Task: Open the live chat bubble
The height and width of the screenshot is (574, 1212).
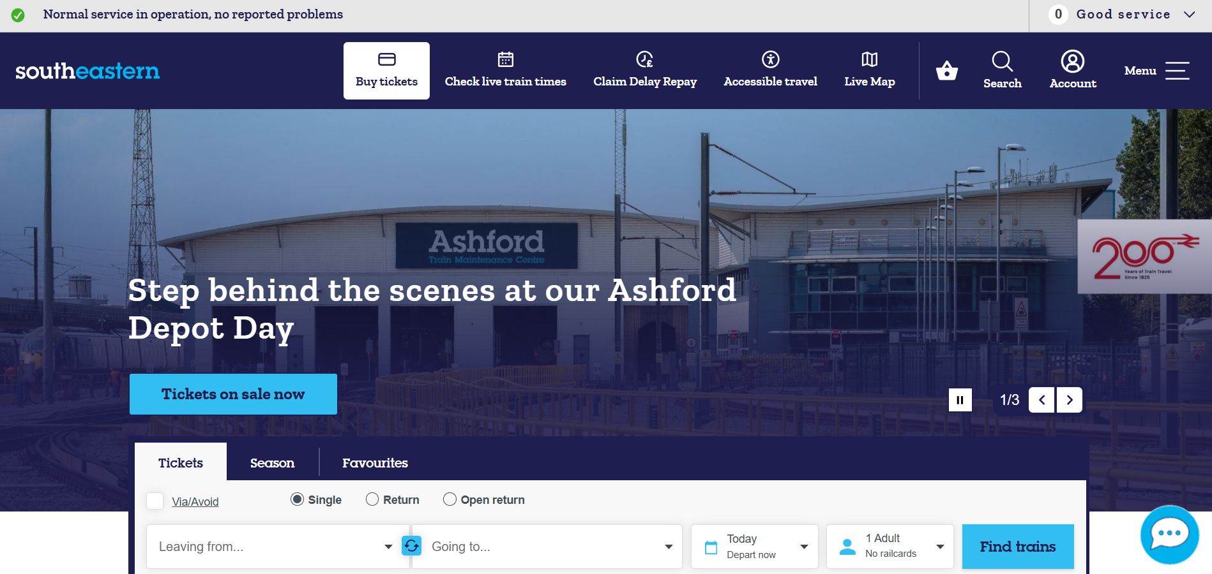Action: coord(1169,534)
